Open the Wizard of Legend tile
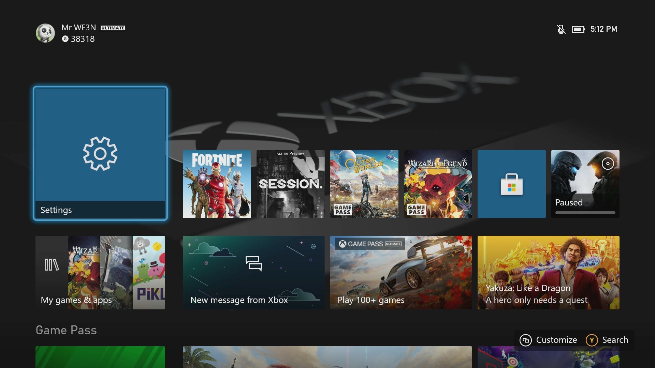Viewport: 655px width, 368px height. 438,184
